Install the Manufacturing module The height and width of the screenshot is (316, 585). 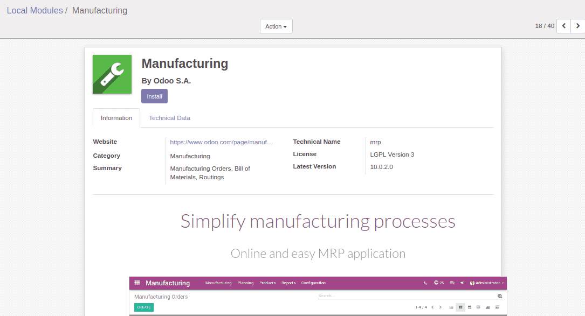[x=154, y=96]
